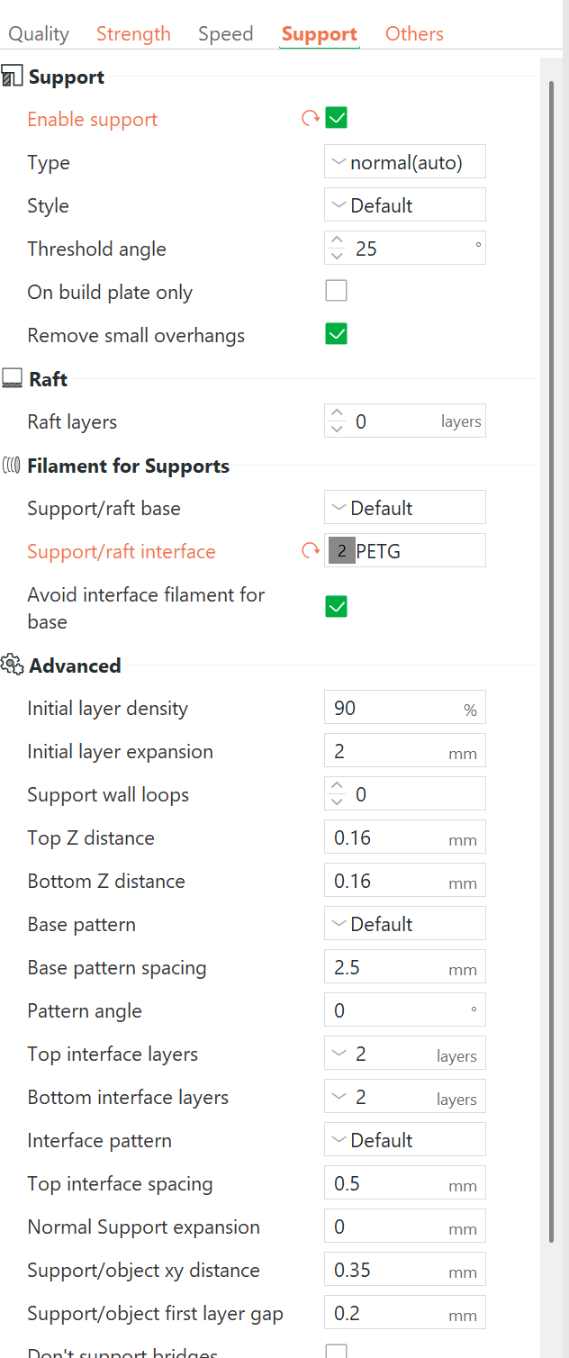This screenshot has width=569, height=1358.
Task: Go to the Speed tab
Action: (225, 34)
